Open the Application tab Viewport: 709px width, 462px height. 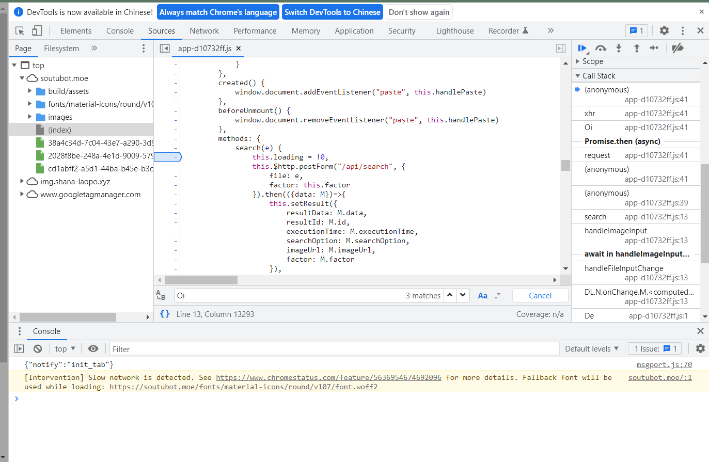[354, 31]
